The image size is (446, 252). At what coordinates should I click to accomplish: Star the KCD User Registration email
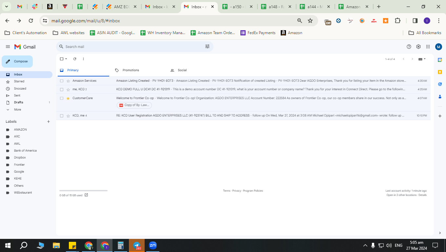pos(68,115)
